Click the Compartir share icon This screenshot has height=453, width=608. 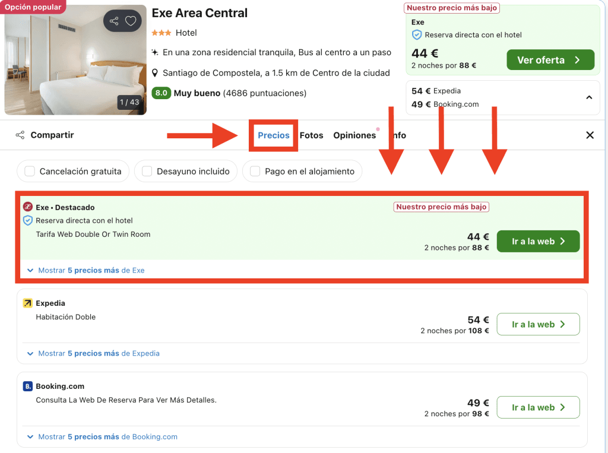tap(21, 135)
